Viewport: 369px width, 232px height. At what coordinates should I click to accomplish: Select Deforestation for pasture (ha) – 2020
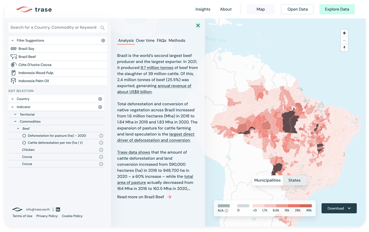24,136
